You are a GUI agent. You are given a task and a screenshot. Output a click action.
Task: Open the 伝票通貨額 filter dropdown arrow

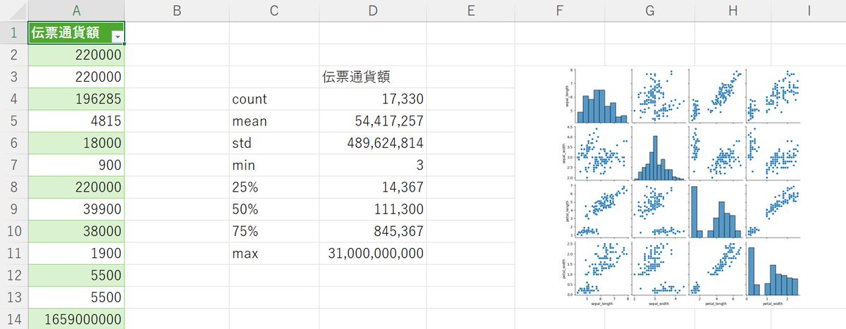(117, 36)
